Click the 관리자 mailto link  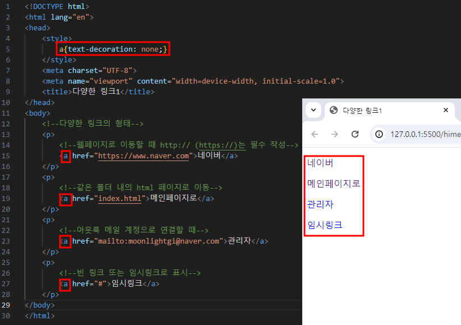coord(320,204)
